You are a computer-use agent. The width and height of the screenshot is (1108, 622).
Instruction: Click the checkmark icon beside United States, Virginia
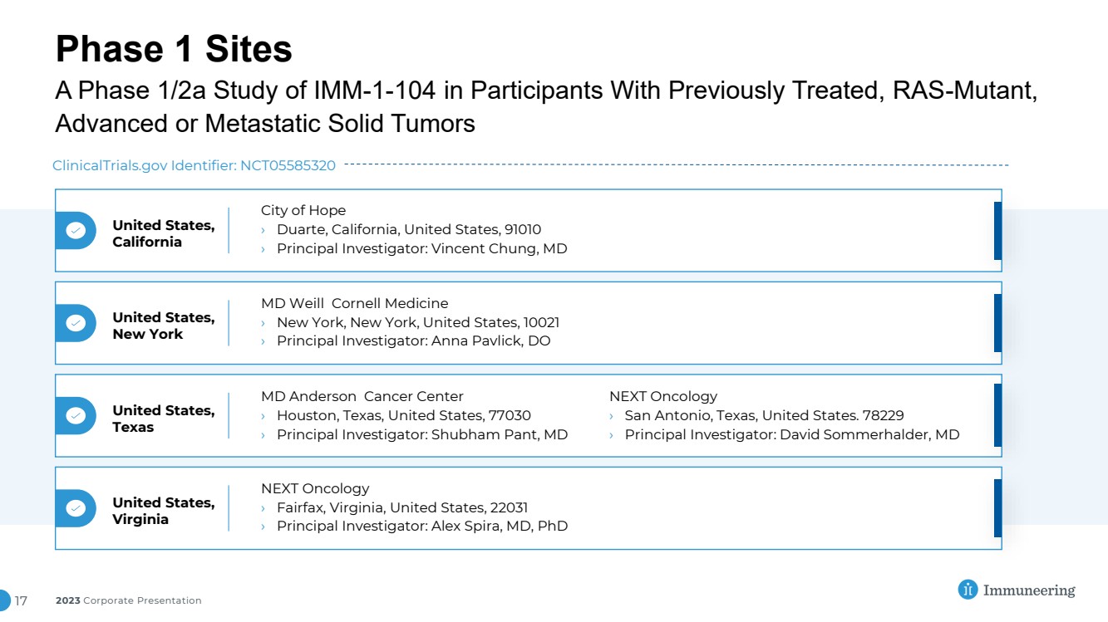76,508
